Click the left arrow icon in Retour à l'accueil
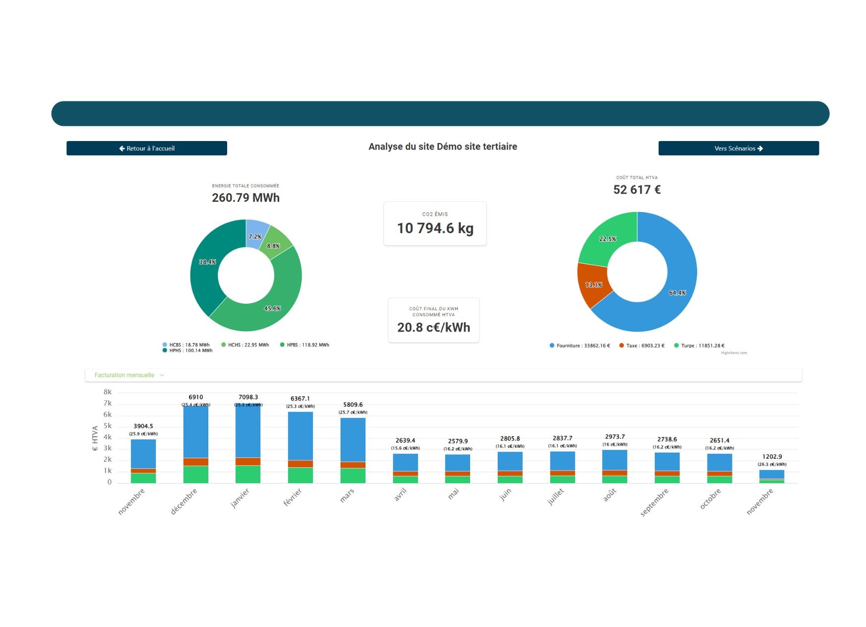866x627 pixels. (122, 148)
